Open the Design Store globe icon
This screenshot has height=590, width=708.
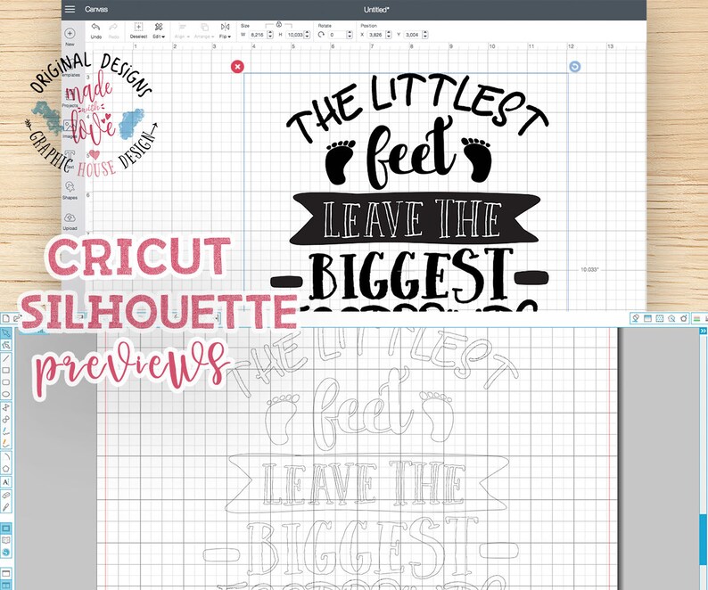pyautogui.click(x=6, y=552)
